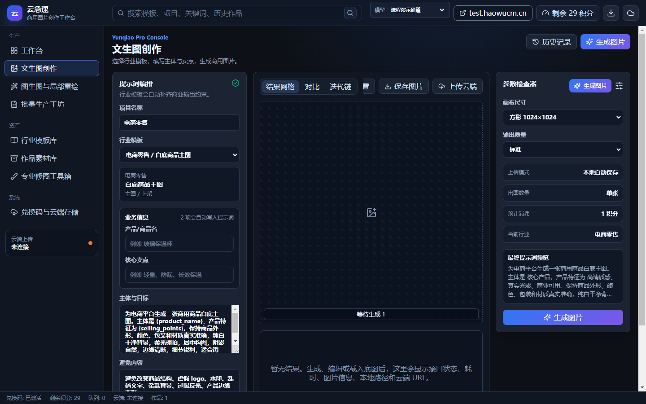This screenshot has height=404, width=646.
Task: Click the search magnifier button in search bar
Action: [350, 13]
